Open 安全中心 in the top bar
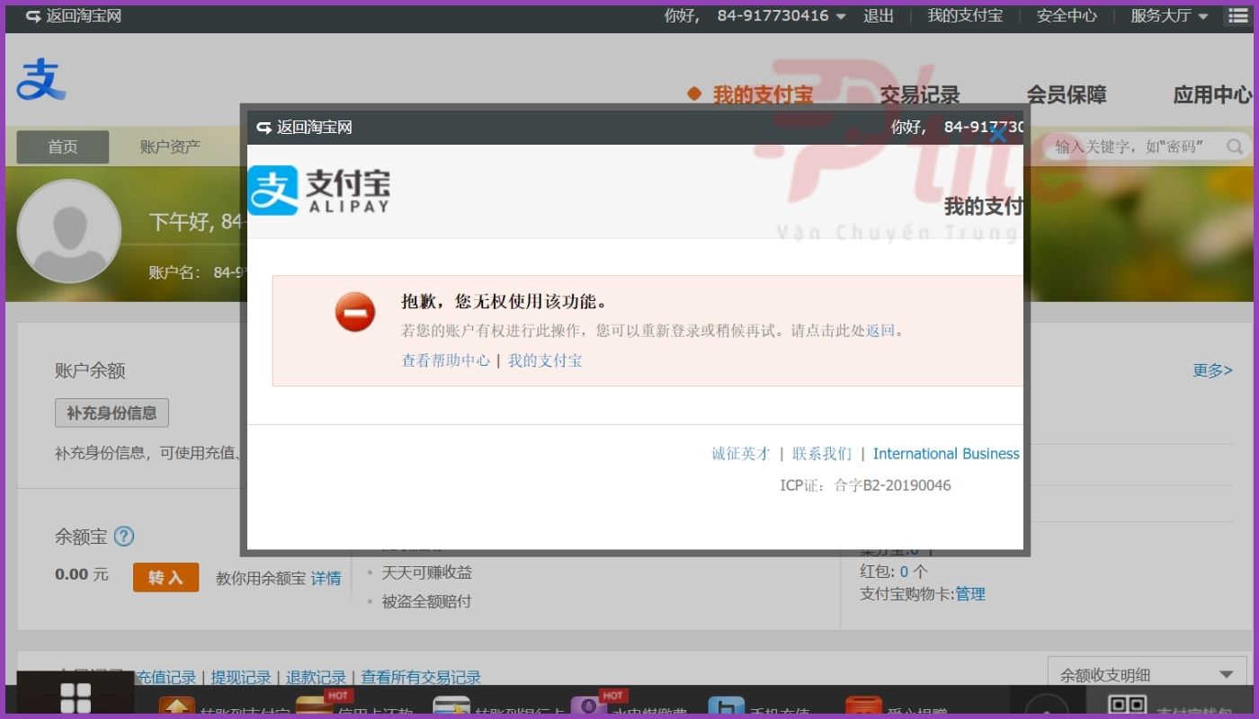 coord(1067,16)
